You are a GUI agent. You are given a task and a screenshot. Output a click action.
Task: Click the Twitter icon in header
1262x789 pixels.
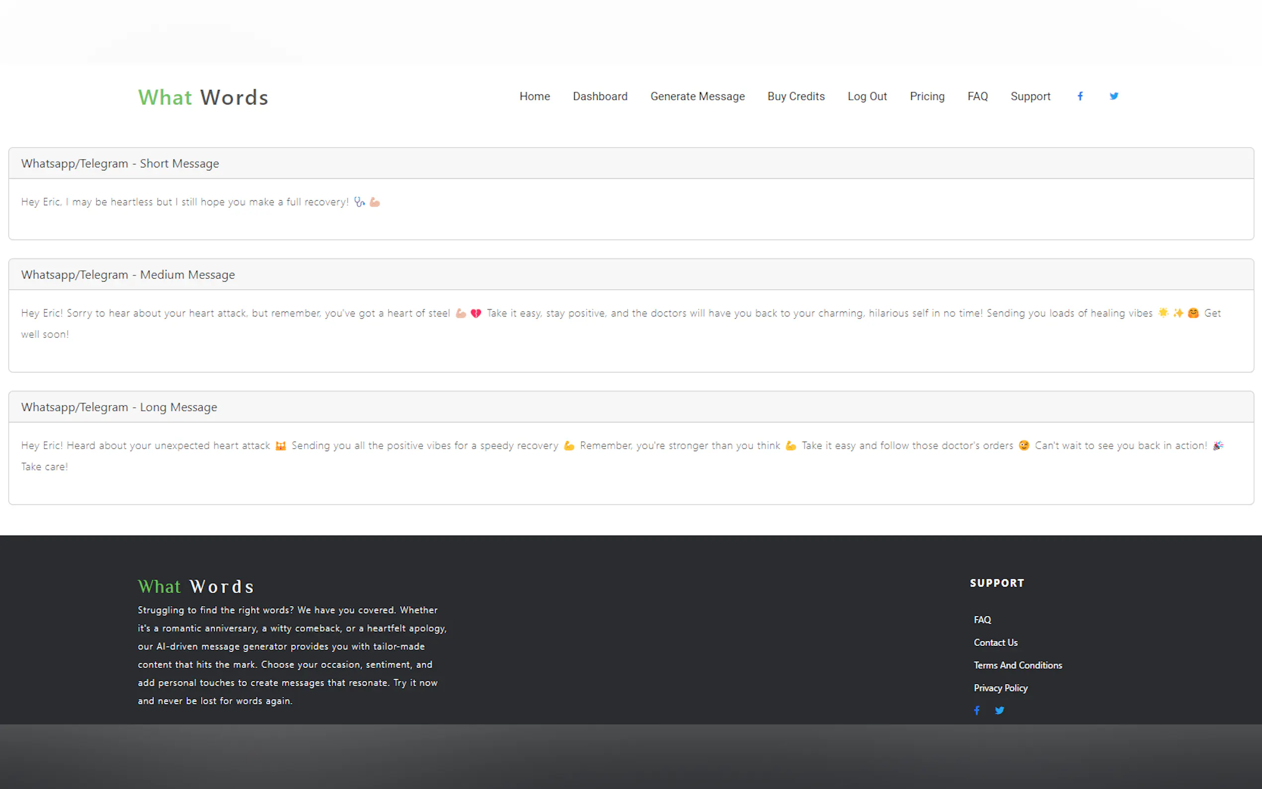coord(1113,96)
